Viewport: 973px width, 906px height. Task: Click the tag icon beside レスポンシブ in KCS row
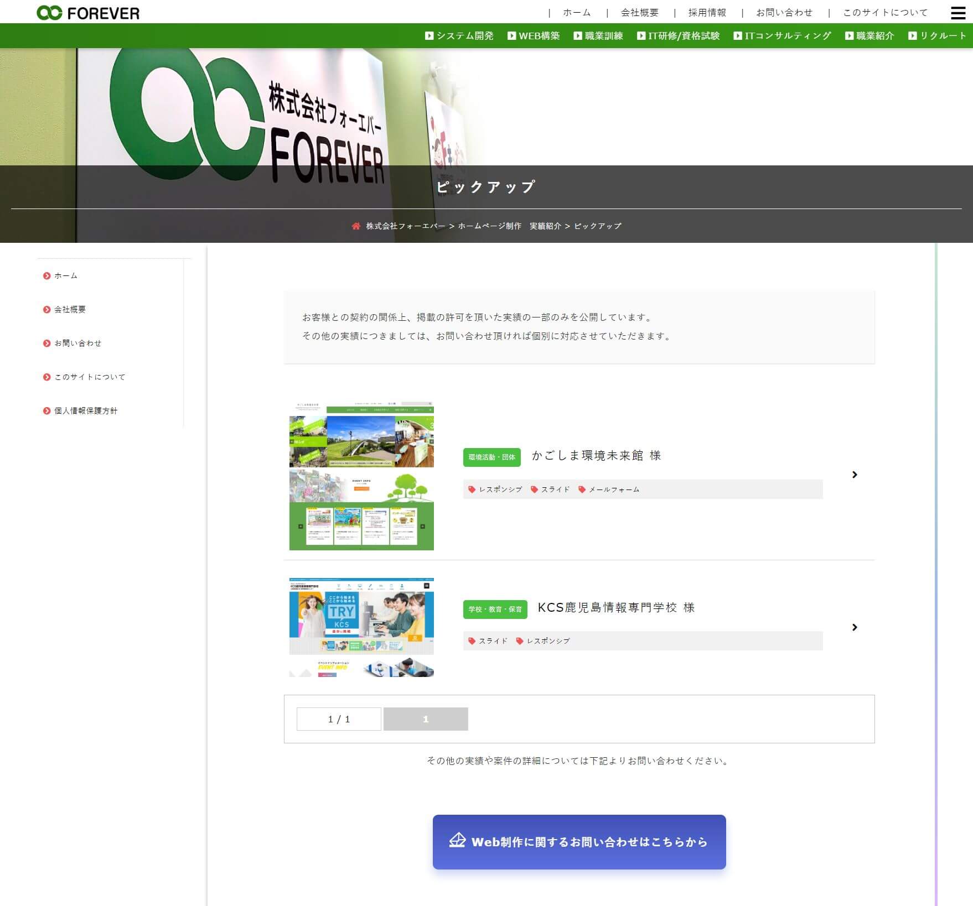pyautogui.click(x=520, y=641)
